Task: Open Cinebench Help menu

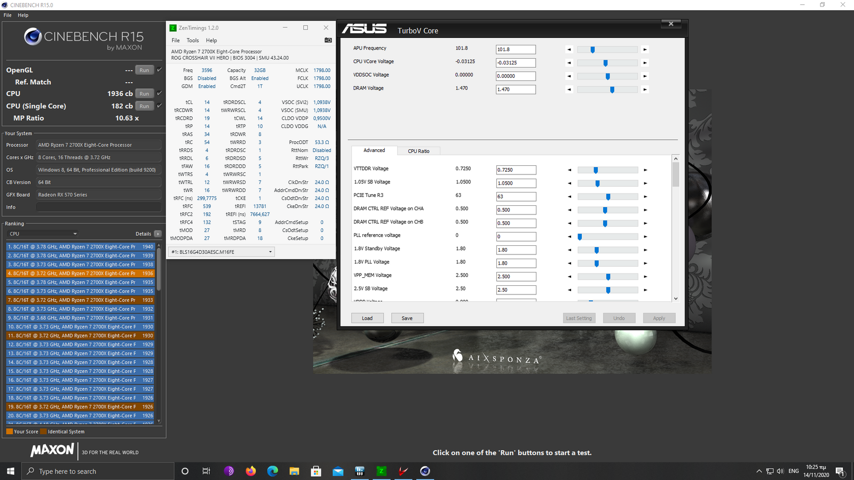Action: point(23,15)
